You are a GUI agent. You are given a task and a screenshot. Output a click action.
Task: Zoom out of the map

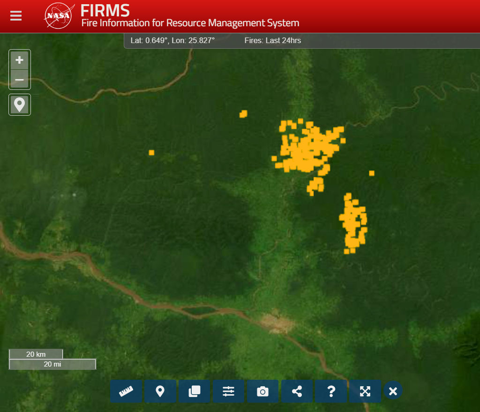pos(20,80)
